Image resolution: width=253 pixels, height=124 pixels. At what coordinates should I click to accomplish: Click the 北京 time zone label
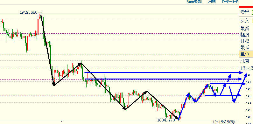pos(245,61)
